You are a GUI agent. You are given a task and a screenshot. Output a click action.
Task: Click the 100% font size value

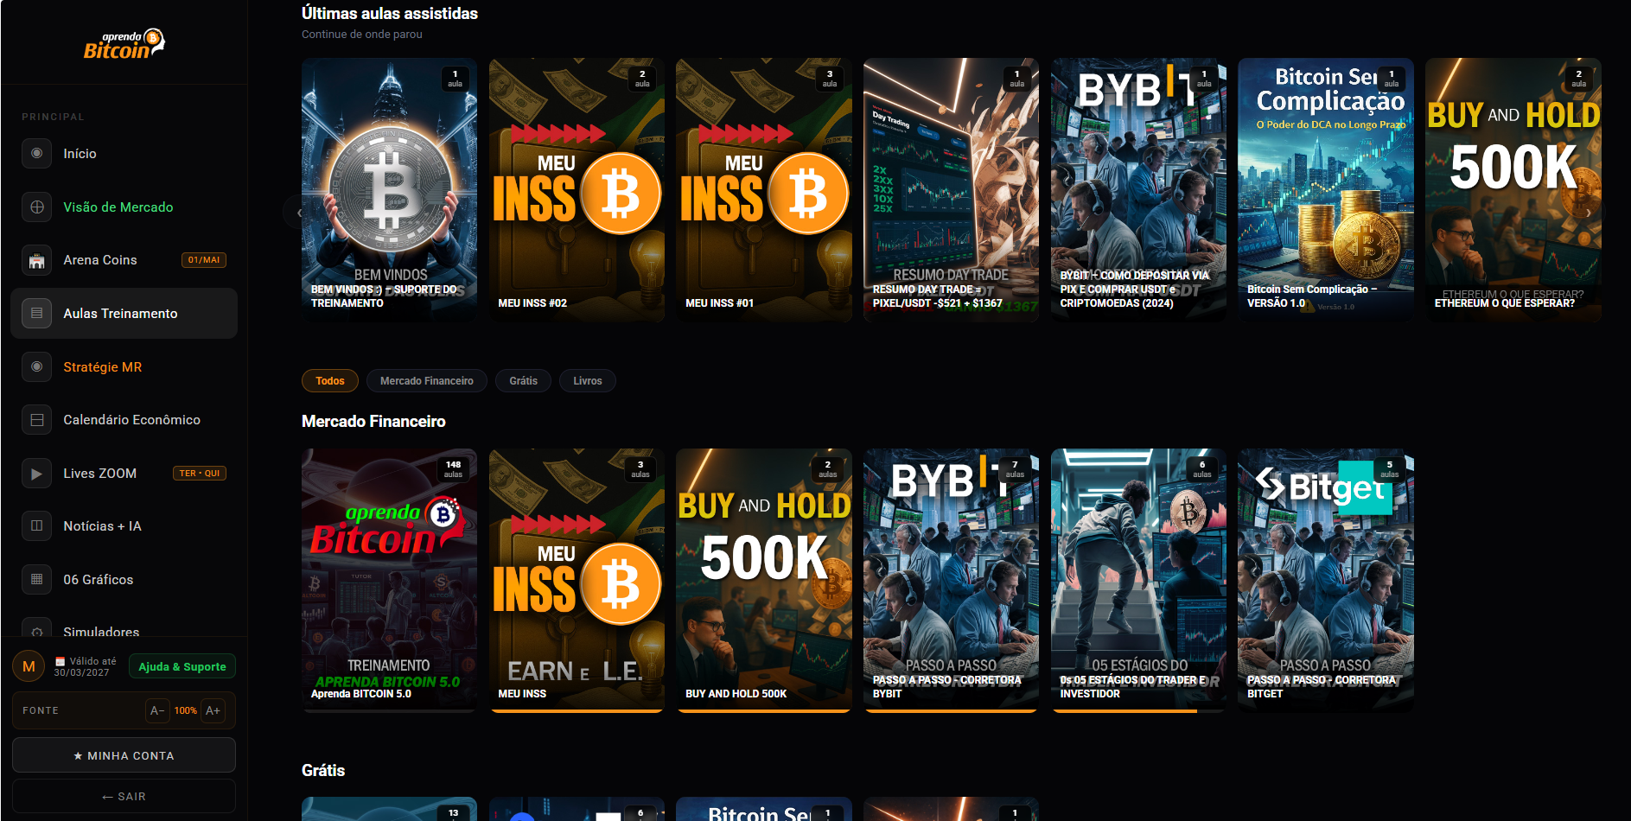(185, 710)
